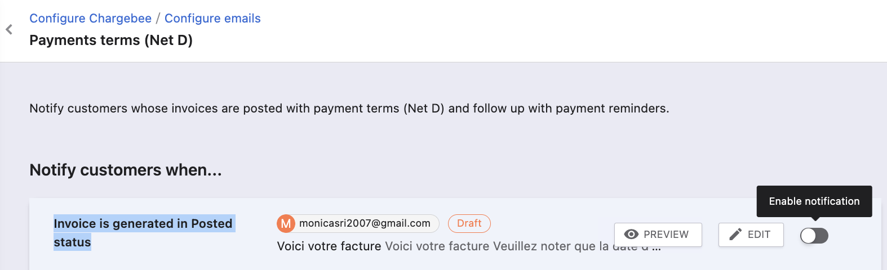
Task: Click the slash separator between breadcrumbs
Action: click(x=158, y=19)
